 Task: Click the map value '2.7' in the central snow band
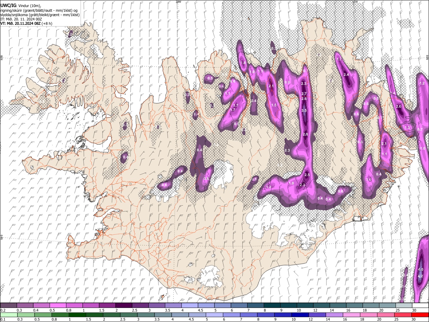[304, 94]
